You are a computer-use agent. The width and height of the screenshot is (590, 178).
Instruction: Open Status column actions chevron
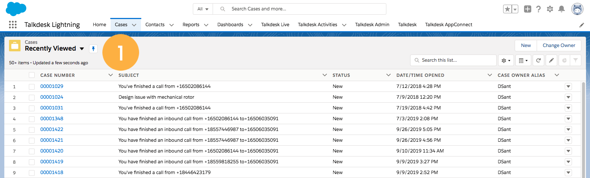pyautogui.click(x=389, y=75)
